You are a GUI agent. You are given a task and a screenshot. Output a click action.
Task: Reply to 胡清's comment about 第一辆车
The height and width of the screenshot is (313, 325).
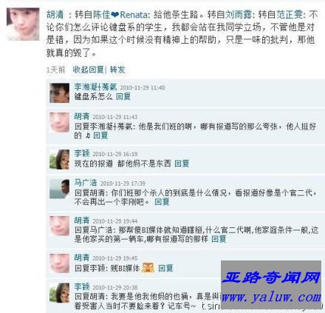[x=219, y=239]
